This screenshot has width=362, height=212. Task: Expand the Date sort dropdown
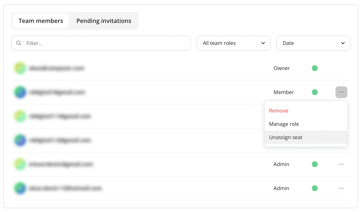tap(313, 43)
